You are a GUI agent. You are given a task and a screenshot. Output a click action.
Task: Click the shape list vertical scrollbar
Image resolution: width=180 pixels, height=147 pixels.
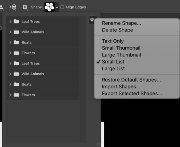click(x=82, y=80)
